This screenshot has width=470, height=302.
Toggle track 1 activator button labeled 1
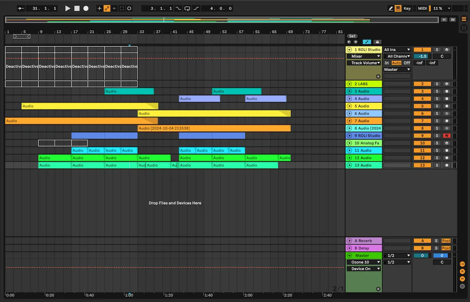(x=422, y=50)
